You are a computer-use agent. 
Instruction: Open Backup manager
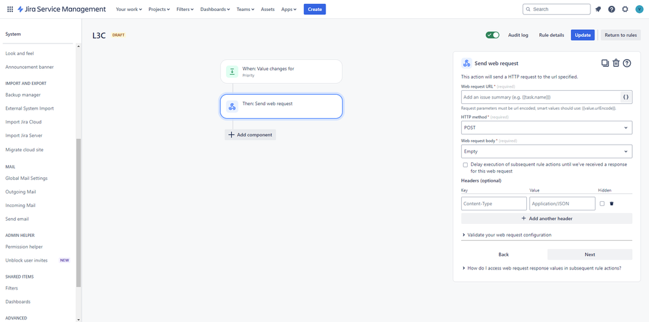click(x=23, y=95)
